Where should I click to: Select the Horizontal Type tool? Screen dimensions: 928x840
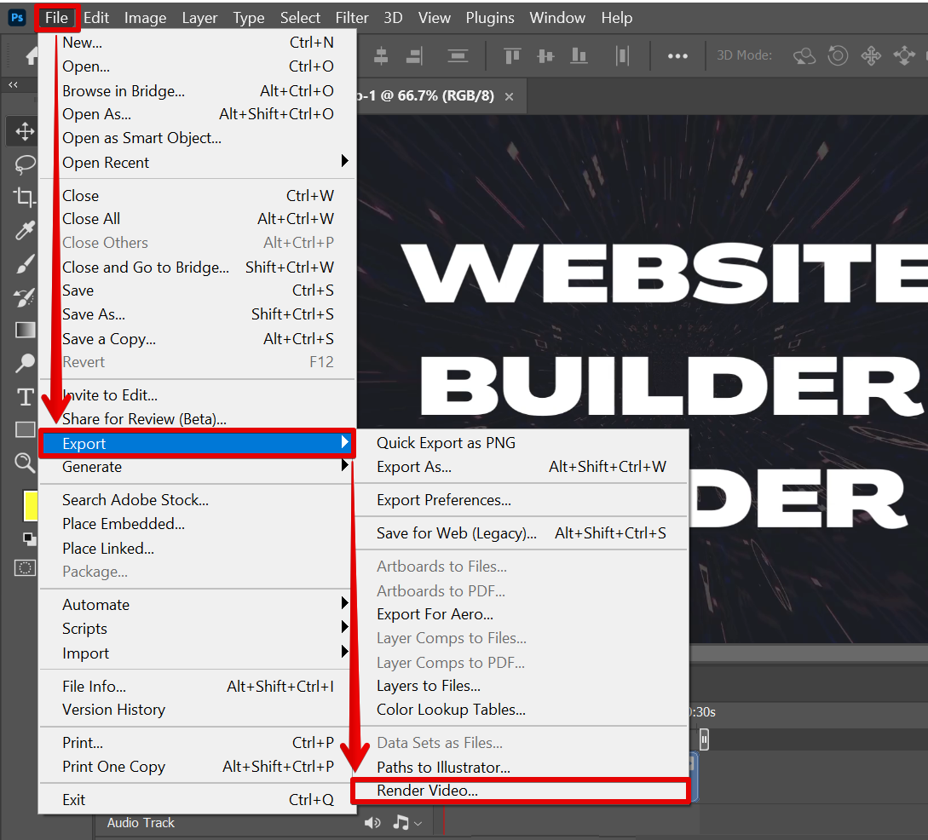24,396
